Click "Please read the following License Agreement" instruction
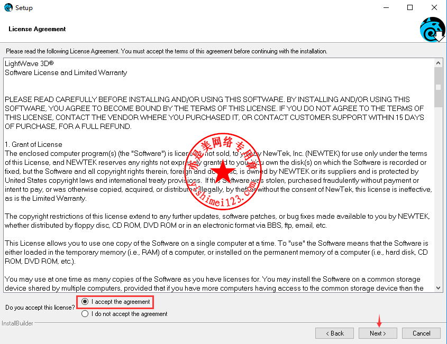The height and width of the screenshot is (344, 447). click(167, 51)
